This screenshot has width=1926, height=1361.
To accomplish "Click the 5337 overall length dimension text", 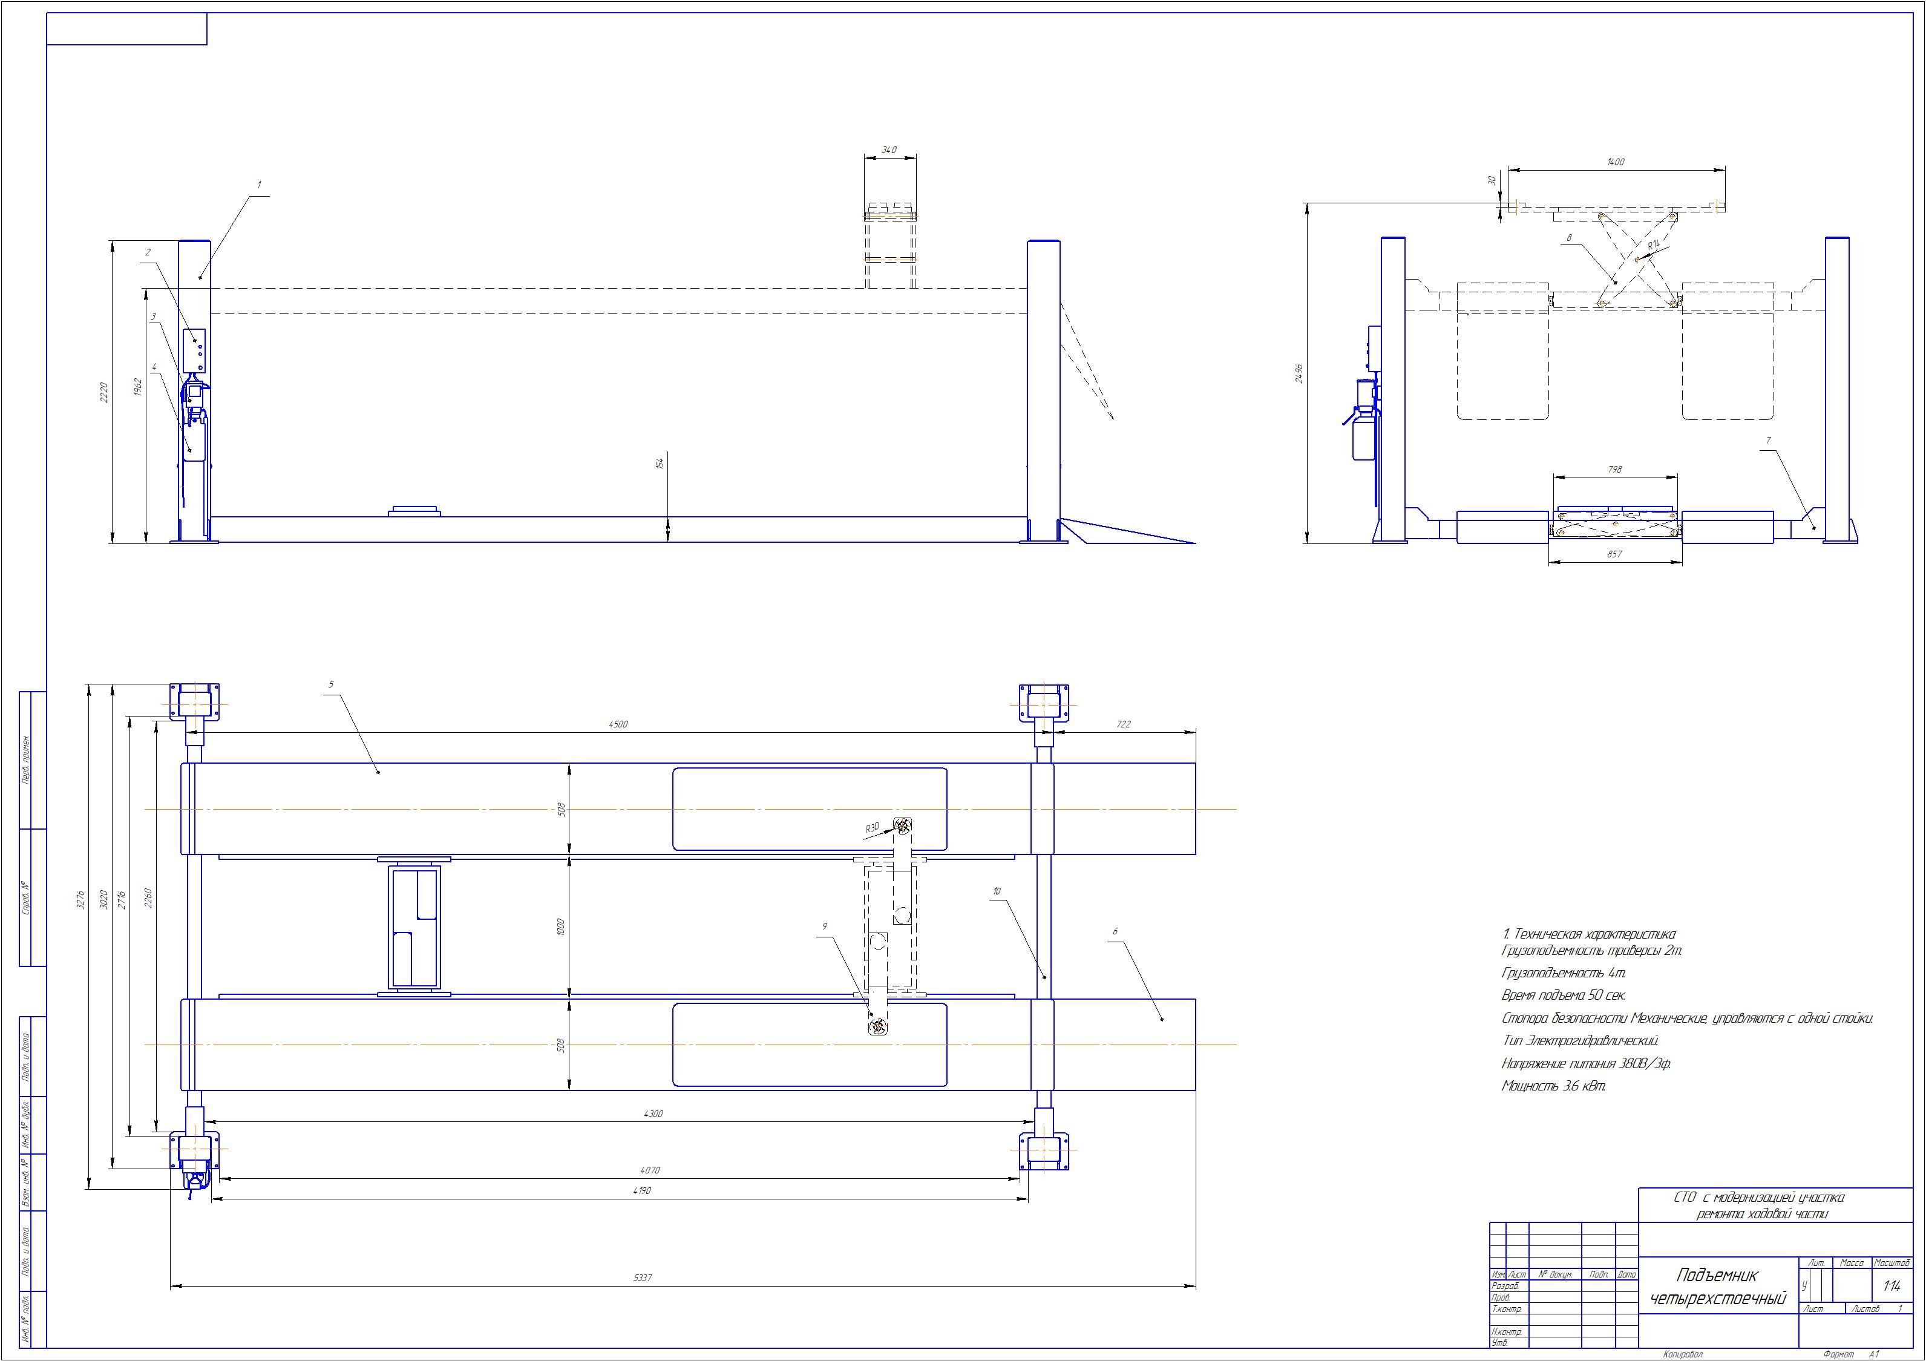I will click(642, 1278).
